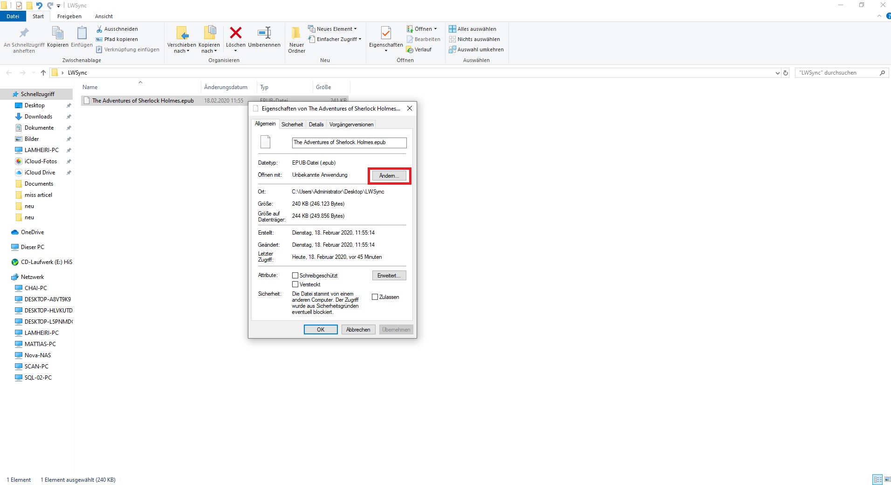Click Ändern button for opening app
This screenshot has width=891, height=485.
[x=389, y=176]
